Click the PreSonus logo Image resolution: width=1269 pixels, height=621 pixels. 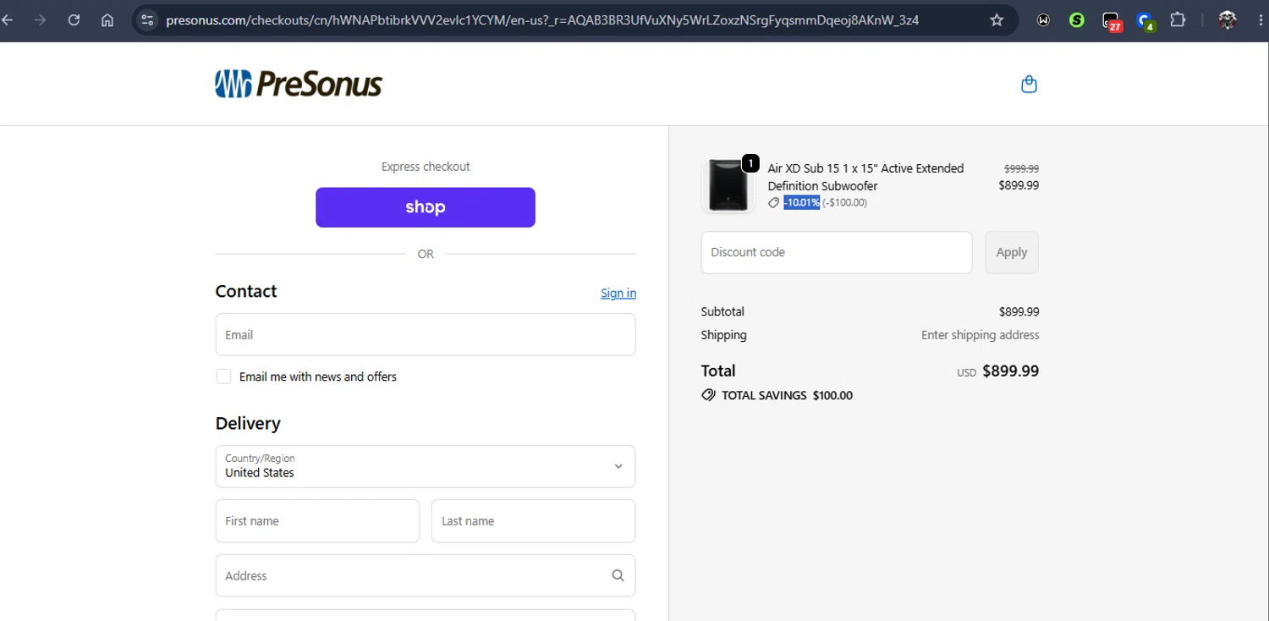(299, 84)
